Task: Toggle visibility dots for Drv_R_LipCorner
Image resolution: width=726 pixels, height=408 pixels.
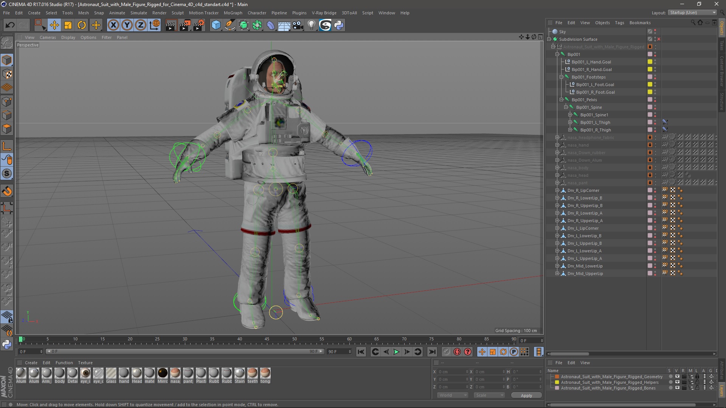Action: [x=655, y=190]
